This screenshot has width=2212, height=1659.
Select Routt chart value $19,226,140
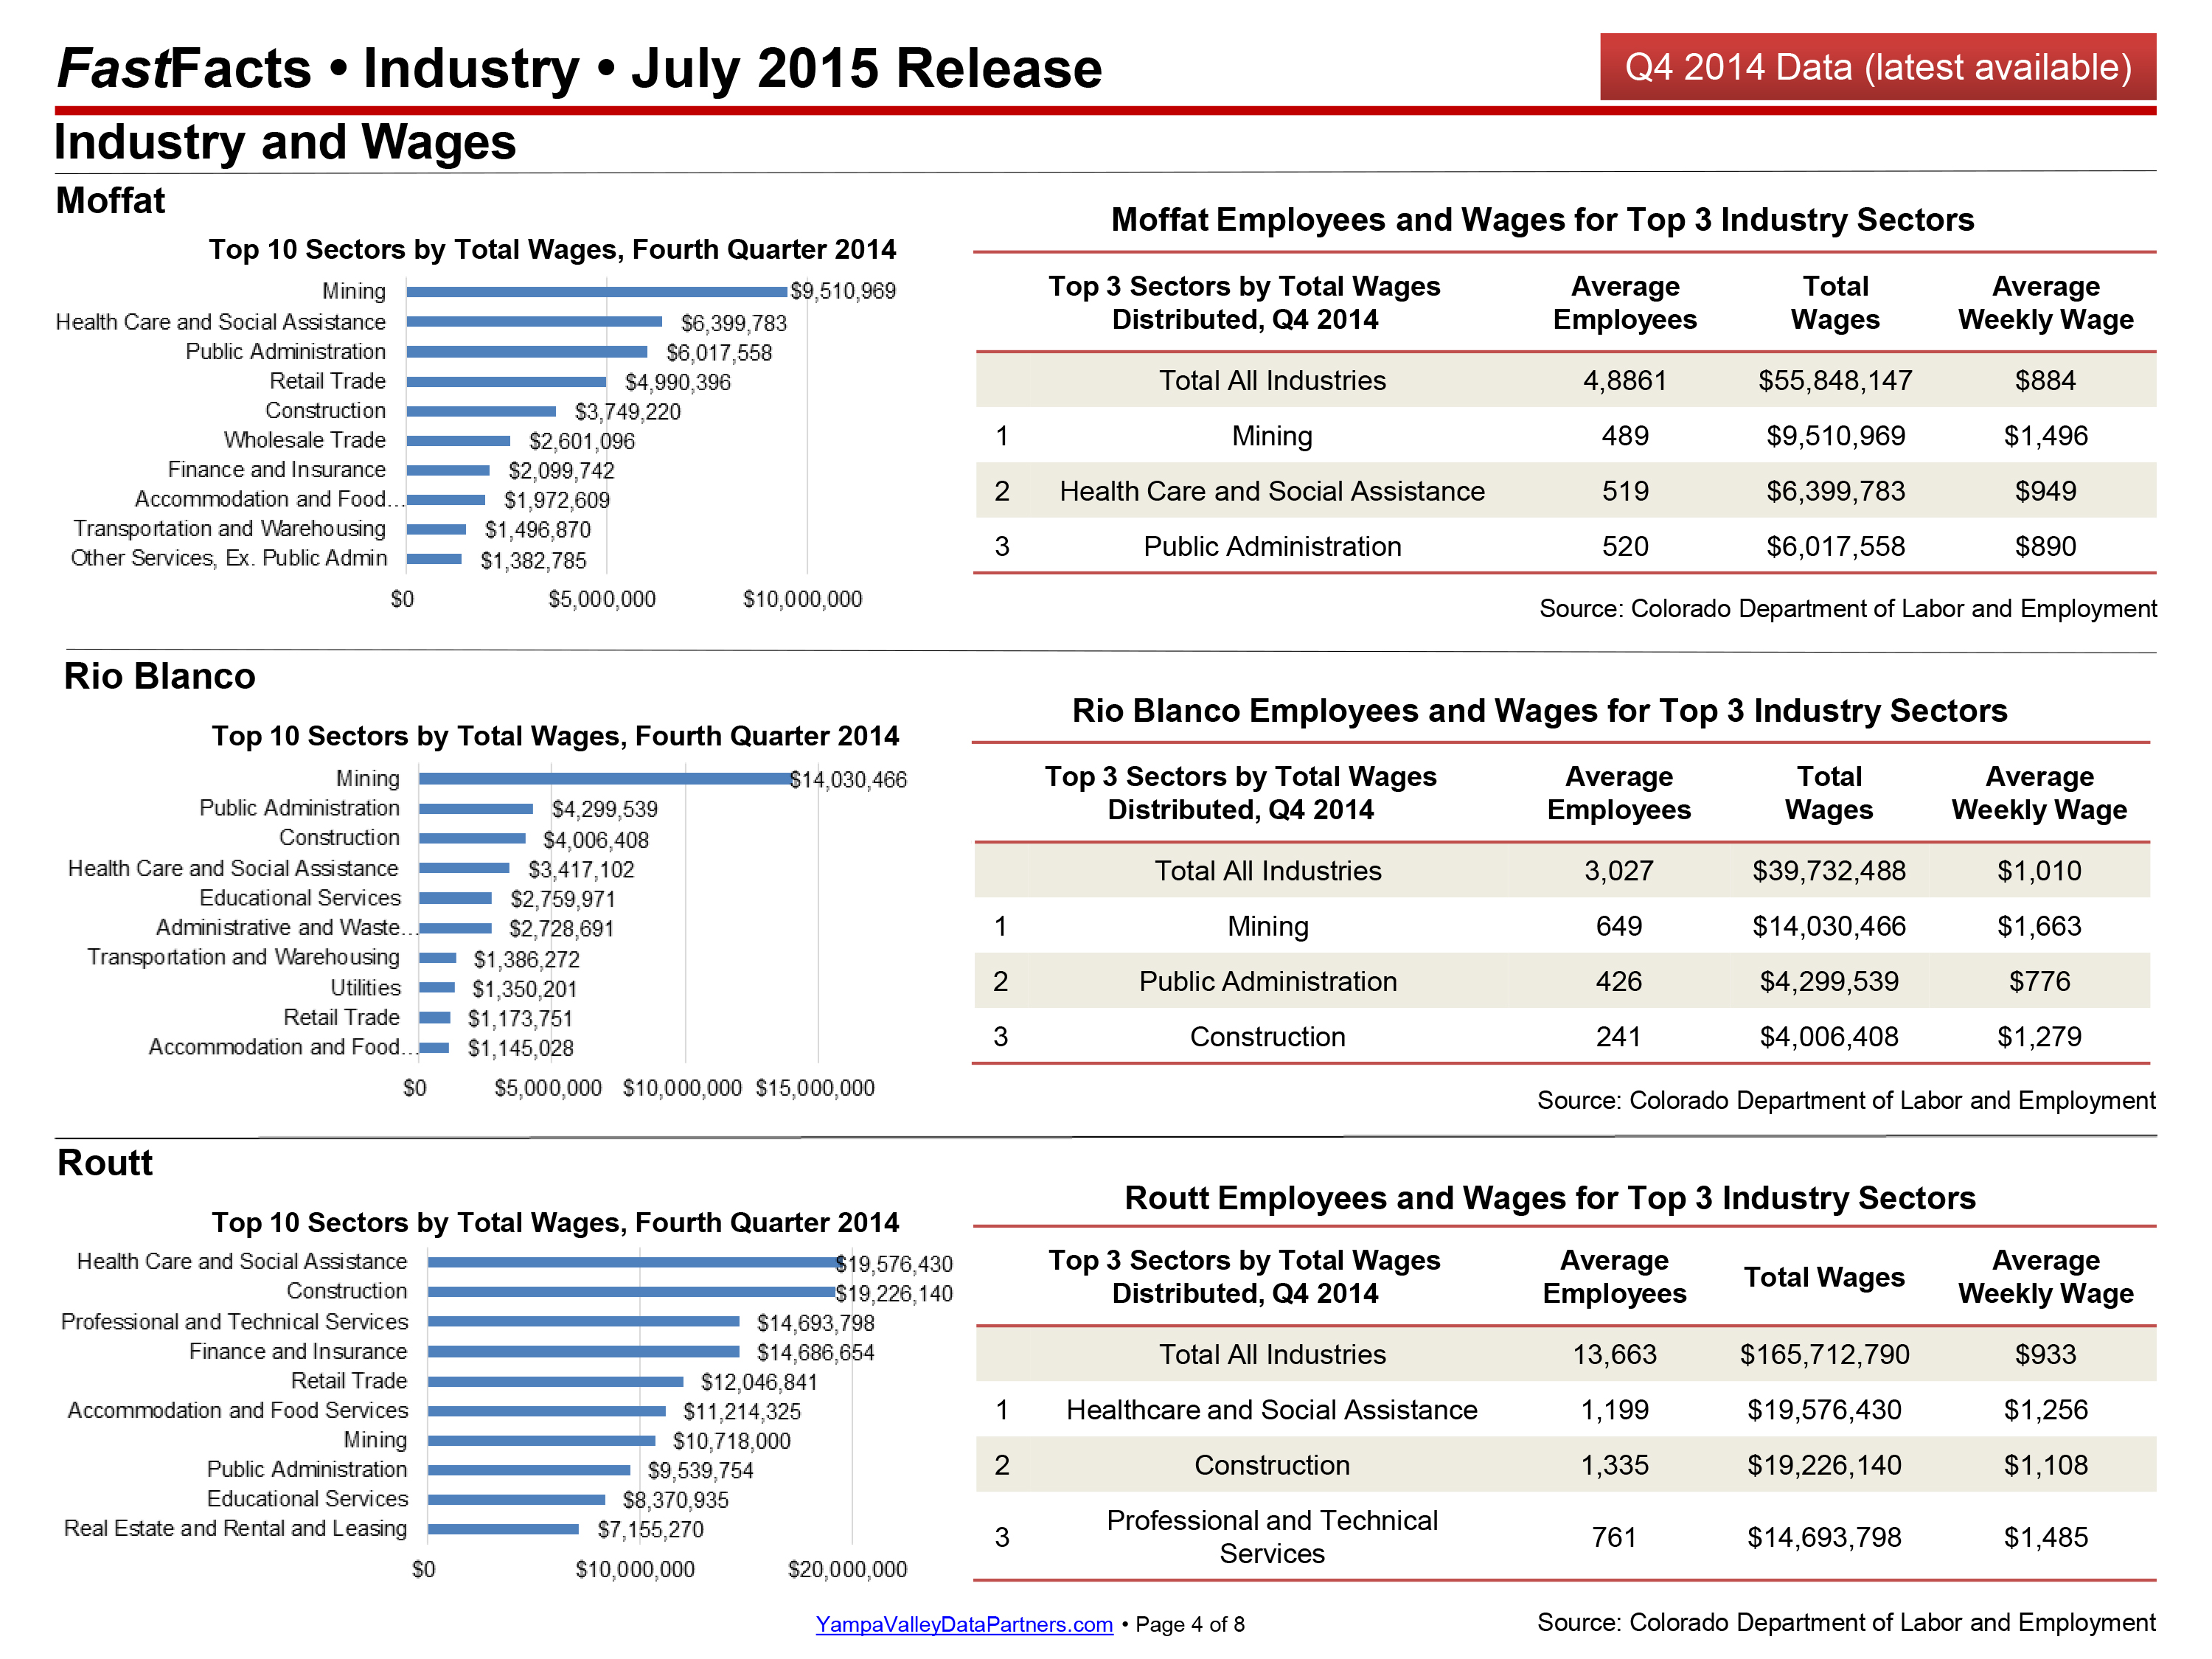coord(894,1294)
